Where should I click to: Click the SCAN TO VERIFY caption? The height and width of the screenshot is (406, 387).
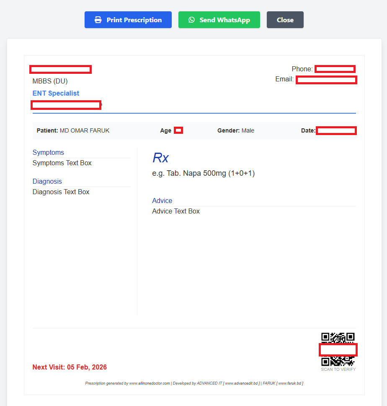tap(338, 370)
